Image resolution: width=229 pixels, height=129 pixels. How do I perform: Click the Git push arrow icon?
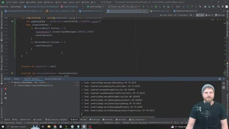pos(192,7)
